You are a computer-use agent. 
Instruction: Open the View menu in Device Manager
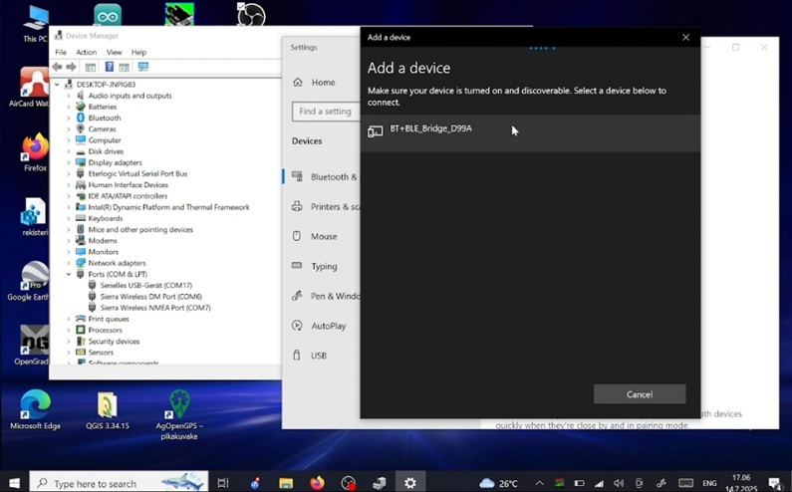coord(114,52)
